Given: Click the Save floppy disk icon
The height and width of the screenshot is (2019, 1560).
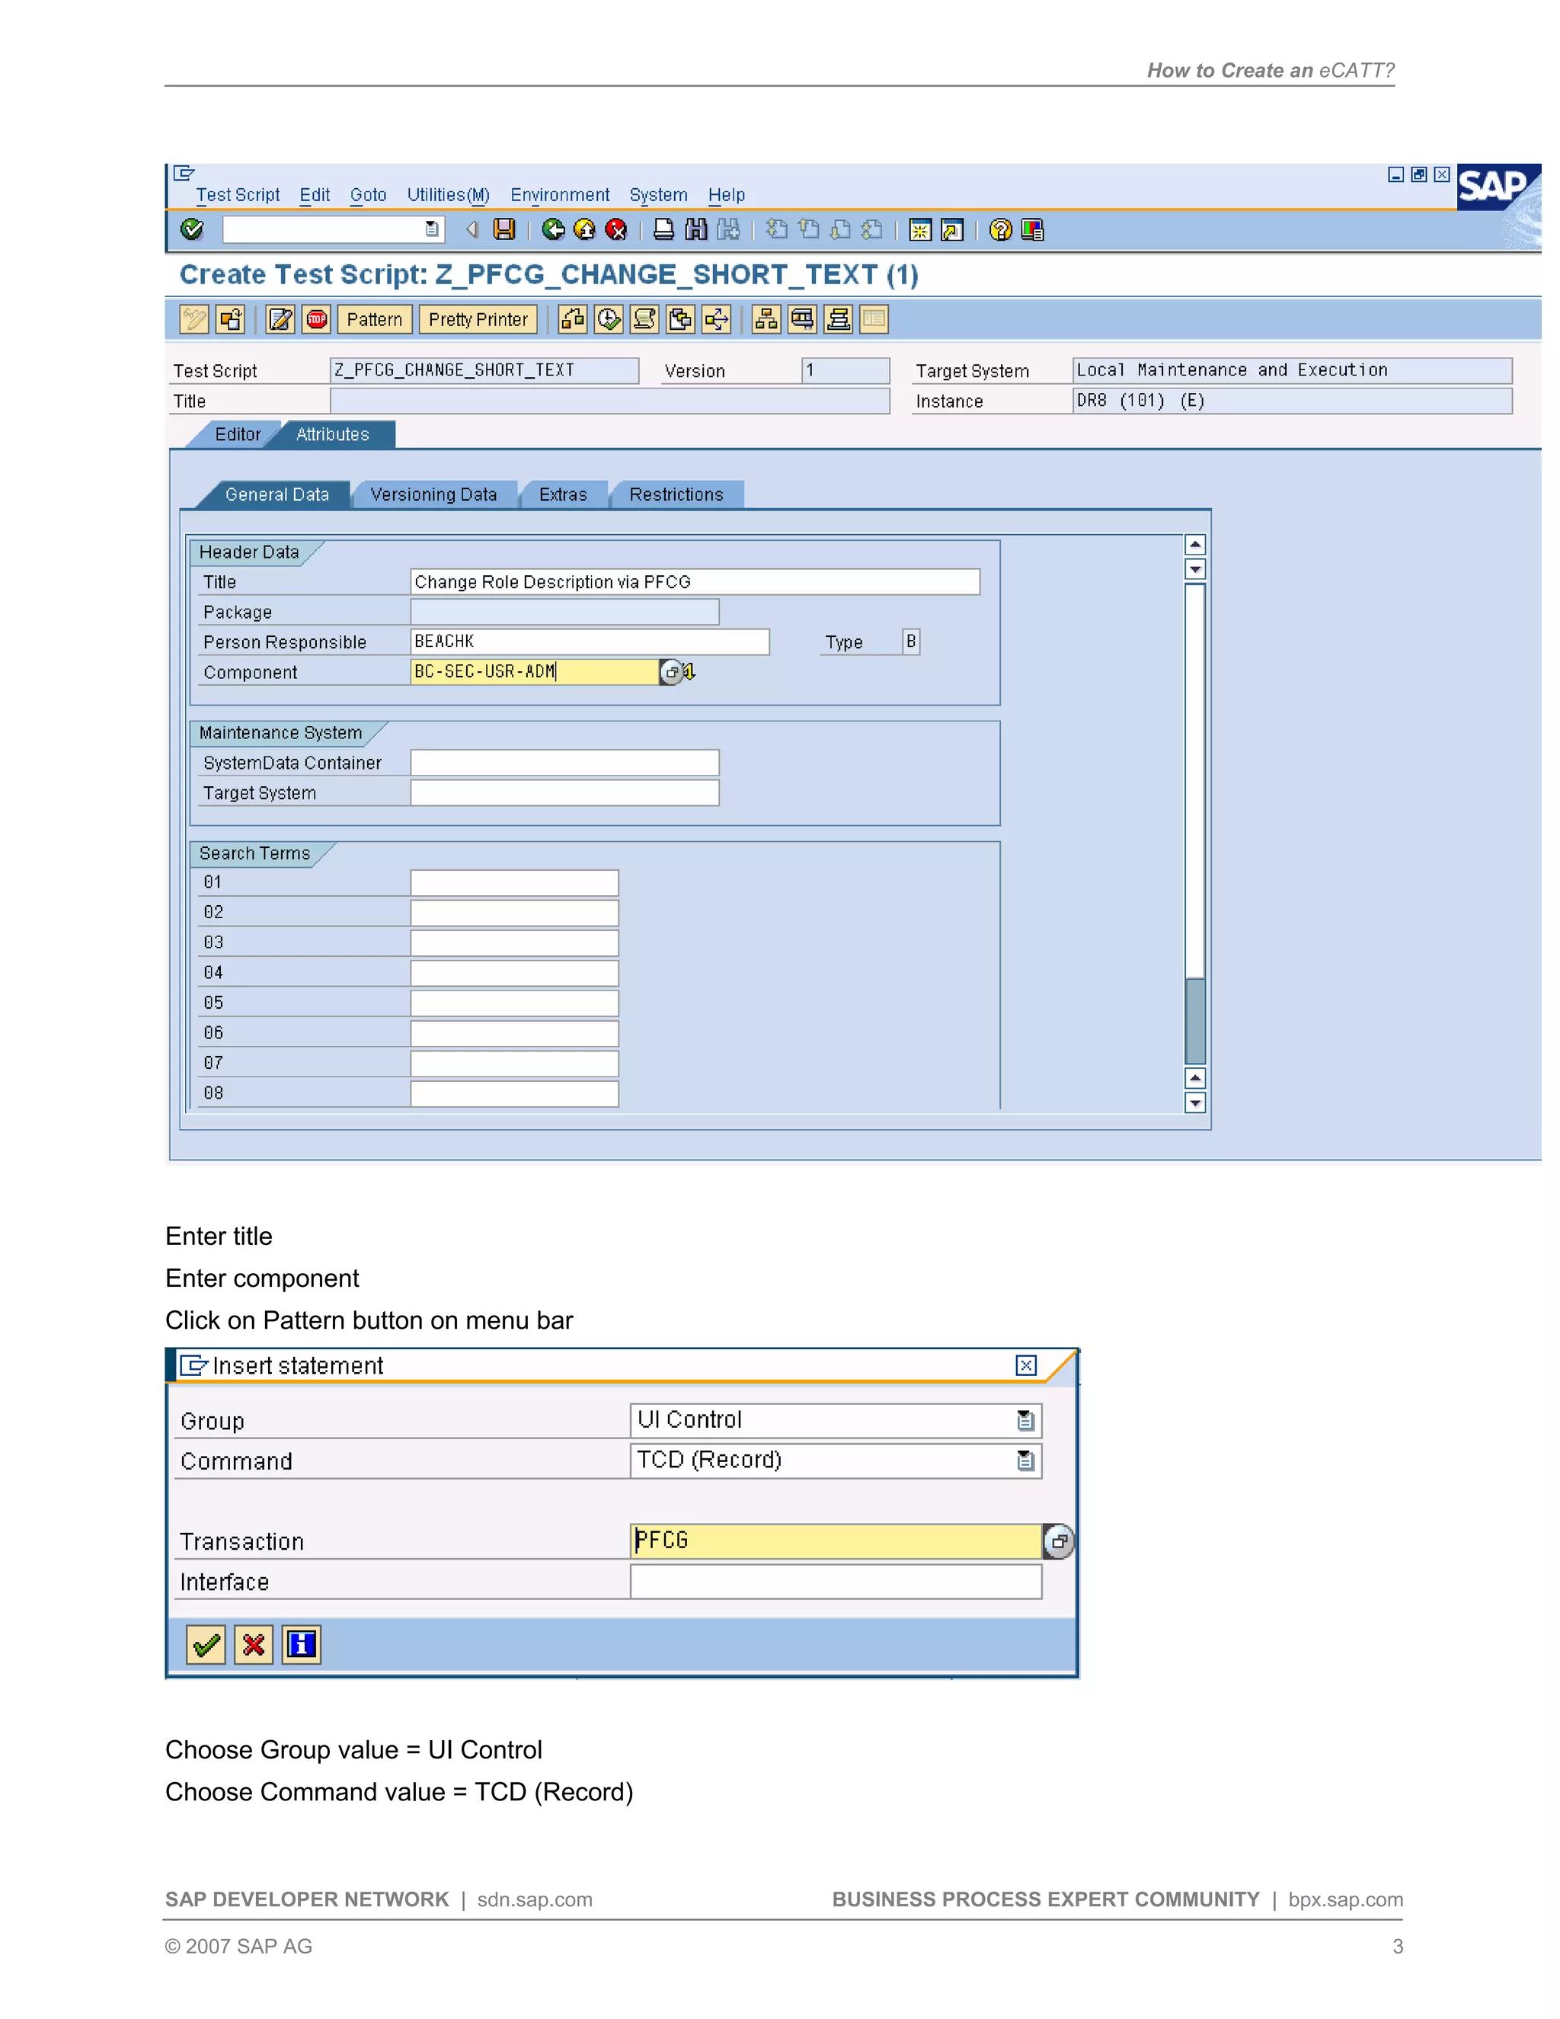Looking at the screenshot, I should (x=503, y=229).
